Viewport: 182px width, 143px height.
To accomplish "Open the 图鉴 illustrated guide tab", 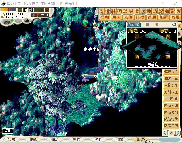I will [120, 140].
